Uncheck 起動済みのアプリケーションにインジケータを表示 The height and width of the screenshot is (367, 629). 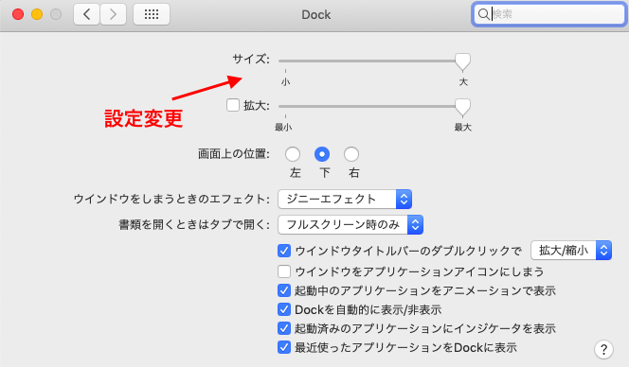coord(284,328)
